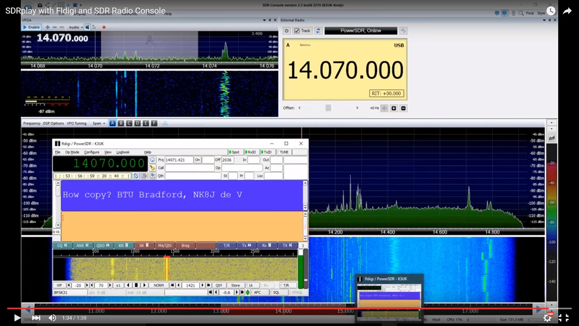579x326 pixels.
Task: Click the logbook icon left of the Qth row icon
Action: coord(144,176)
